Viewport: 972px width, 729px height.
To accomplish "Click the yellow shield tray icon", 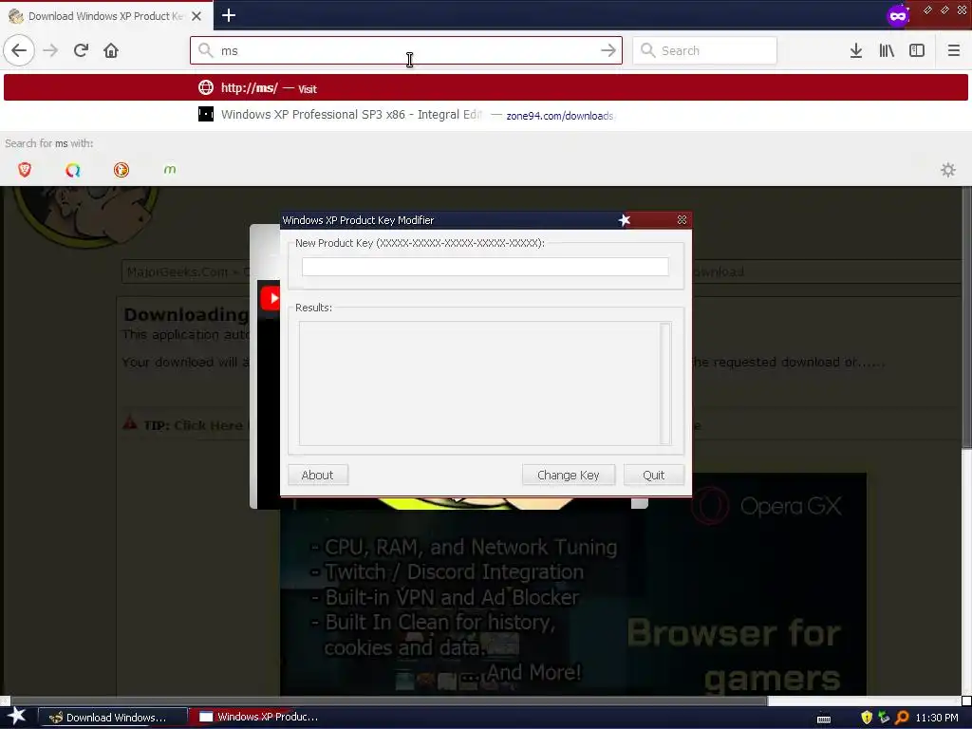I will [x=867, y=718].
